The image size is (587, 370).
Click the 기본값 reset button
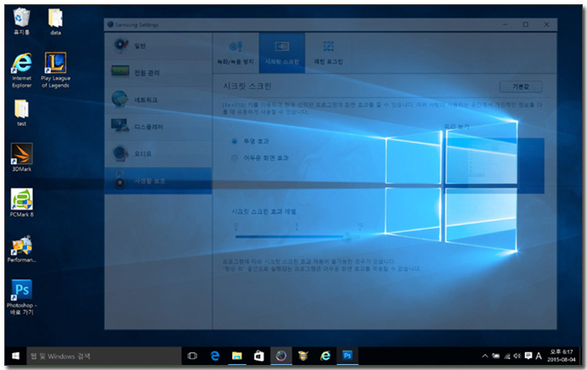point(521,87)
